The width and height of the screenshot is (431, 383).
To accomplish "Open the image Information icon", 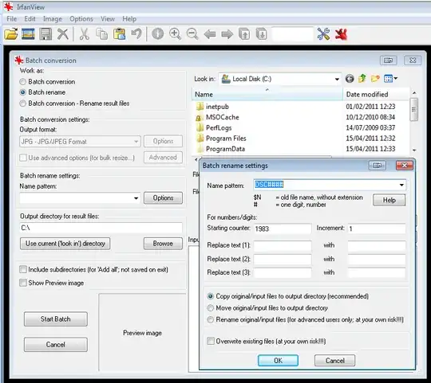I will point(158,34).
